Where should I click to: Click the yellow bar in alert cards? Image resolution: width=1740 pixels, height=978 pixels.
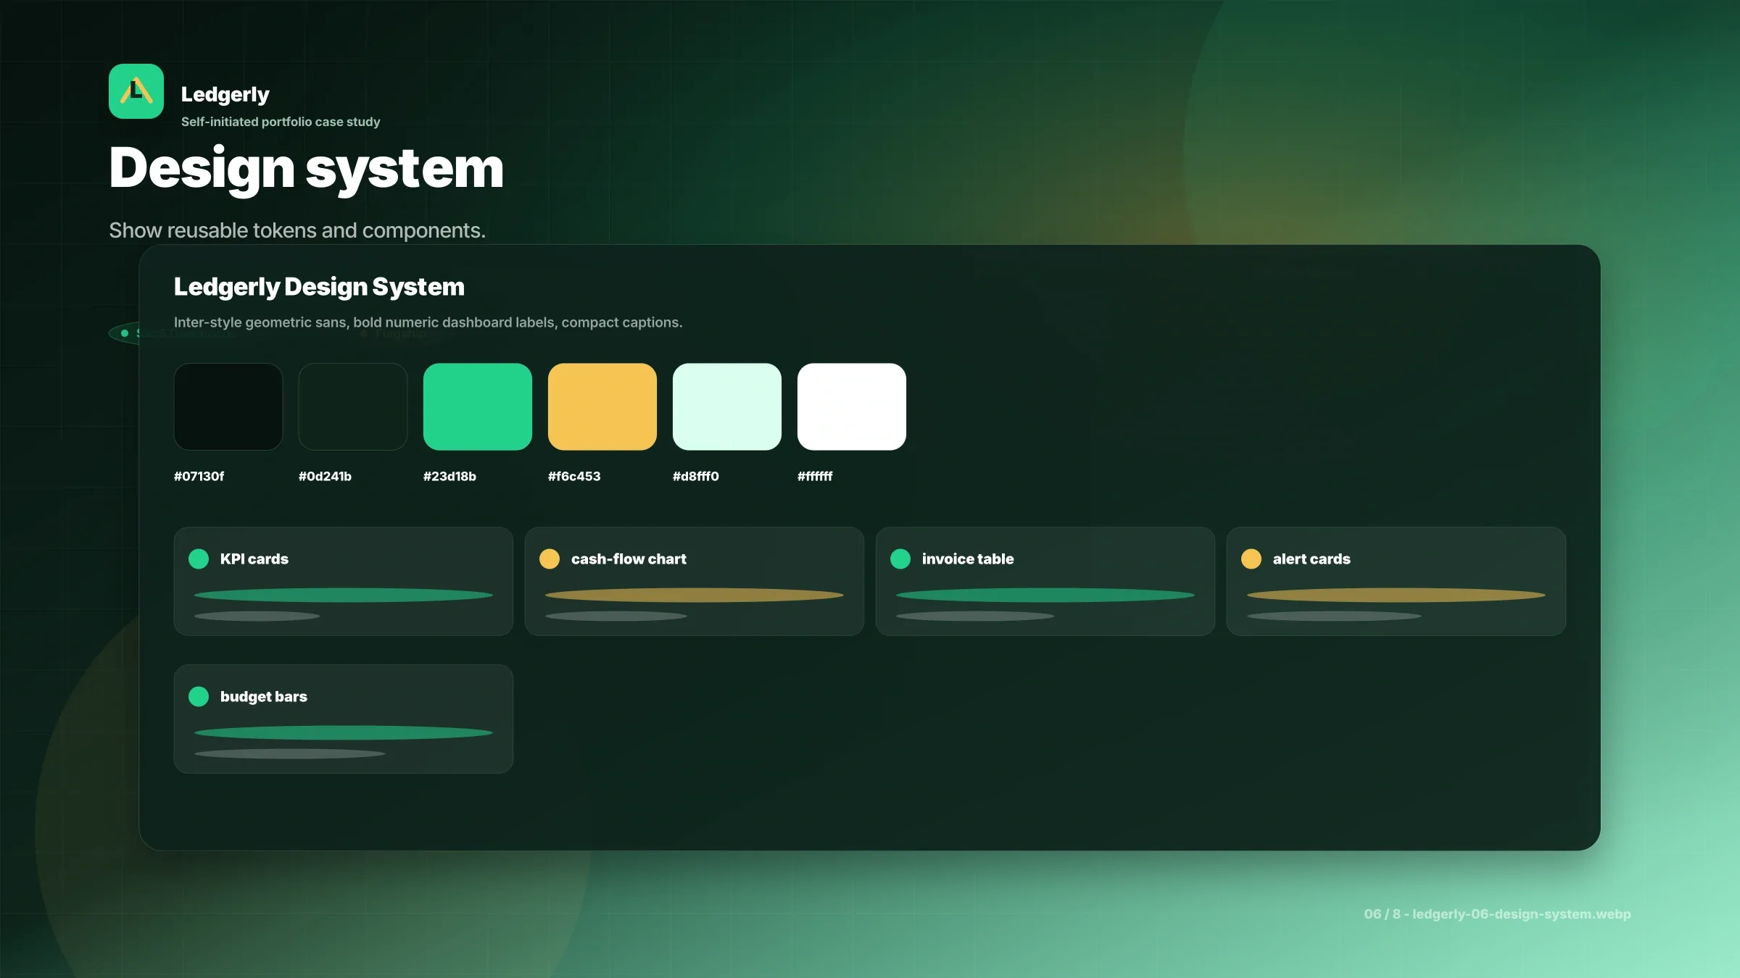(1396, 595)
